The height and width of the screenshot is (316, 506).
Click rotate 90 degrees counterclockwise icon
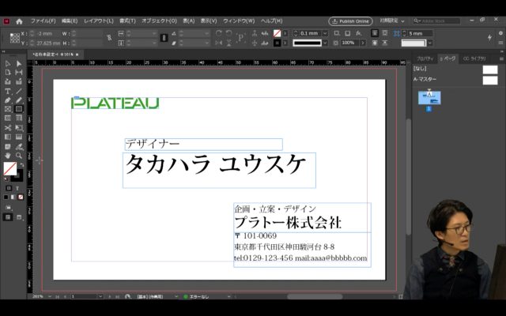click(x=228, y=33)
